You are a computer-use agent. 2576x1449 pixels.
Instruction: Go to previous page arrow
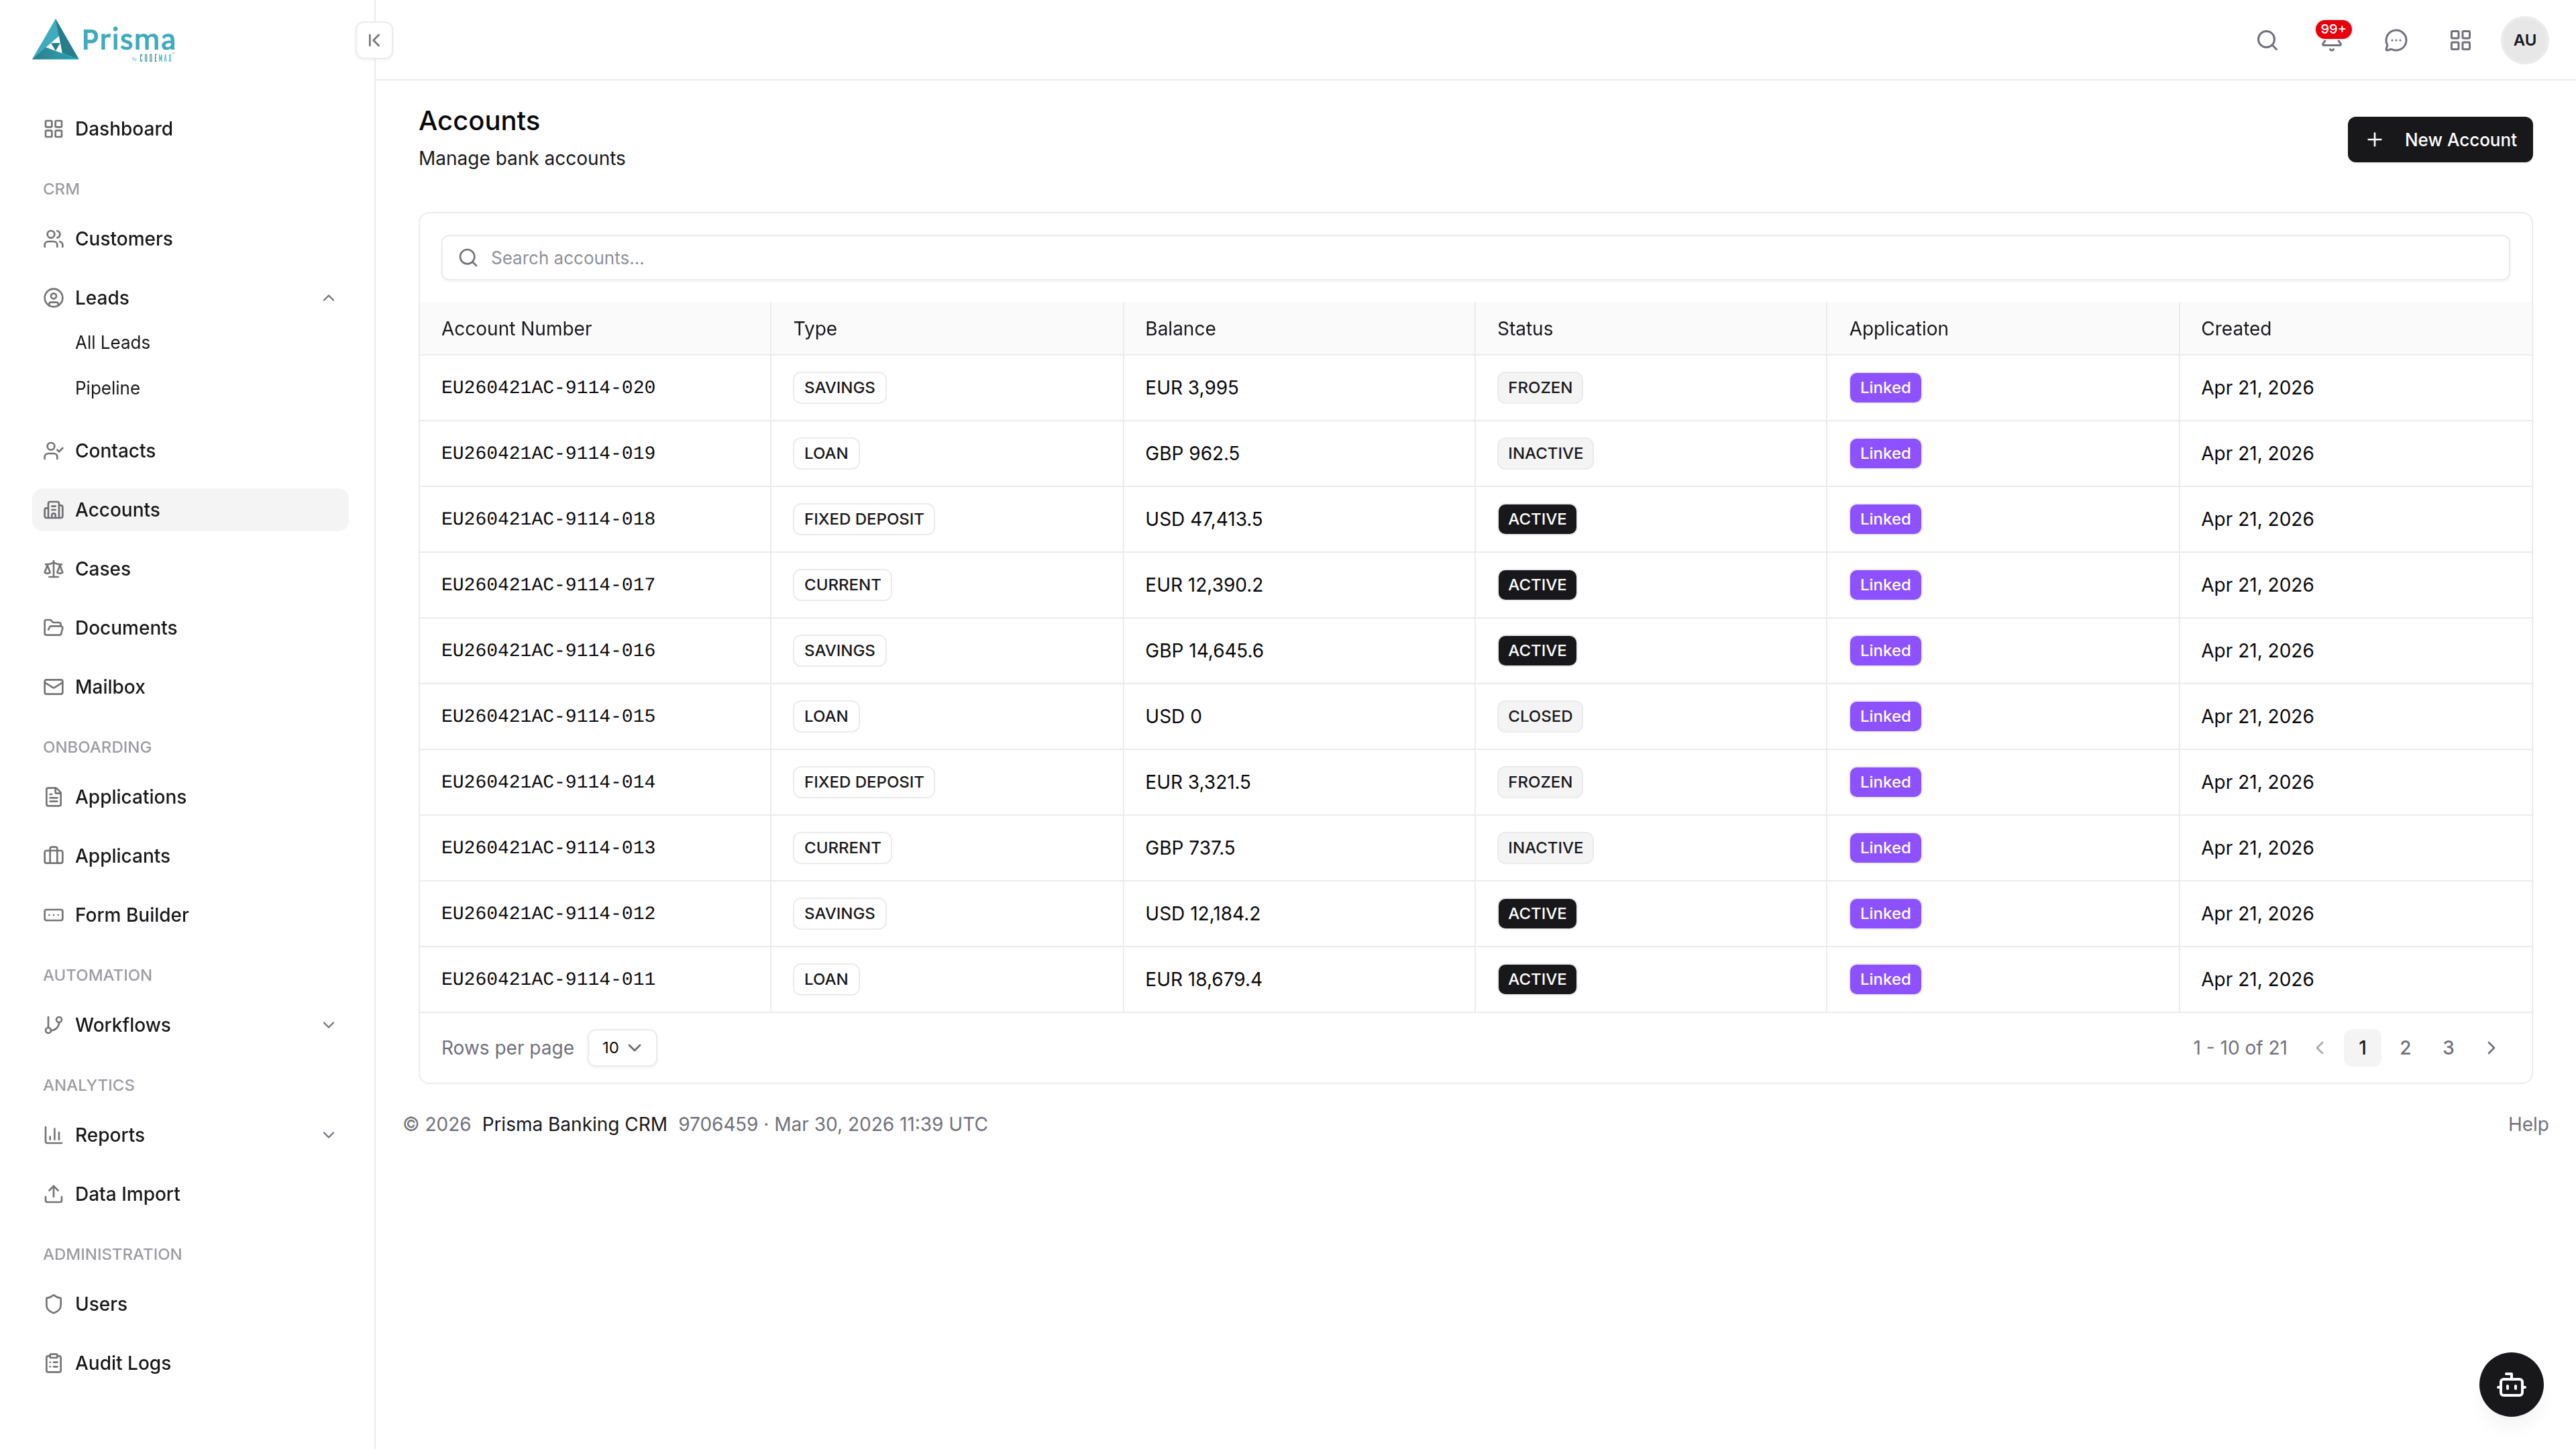[2320, 1048]
